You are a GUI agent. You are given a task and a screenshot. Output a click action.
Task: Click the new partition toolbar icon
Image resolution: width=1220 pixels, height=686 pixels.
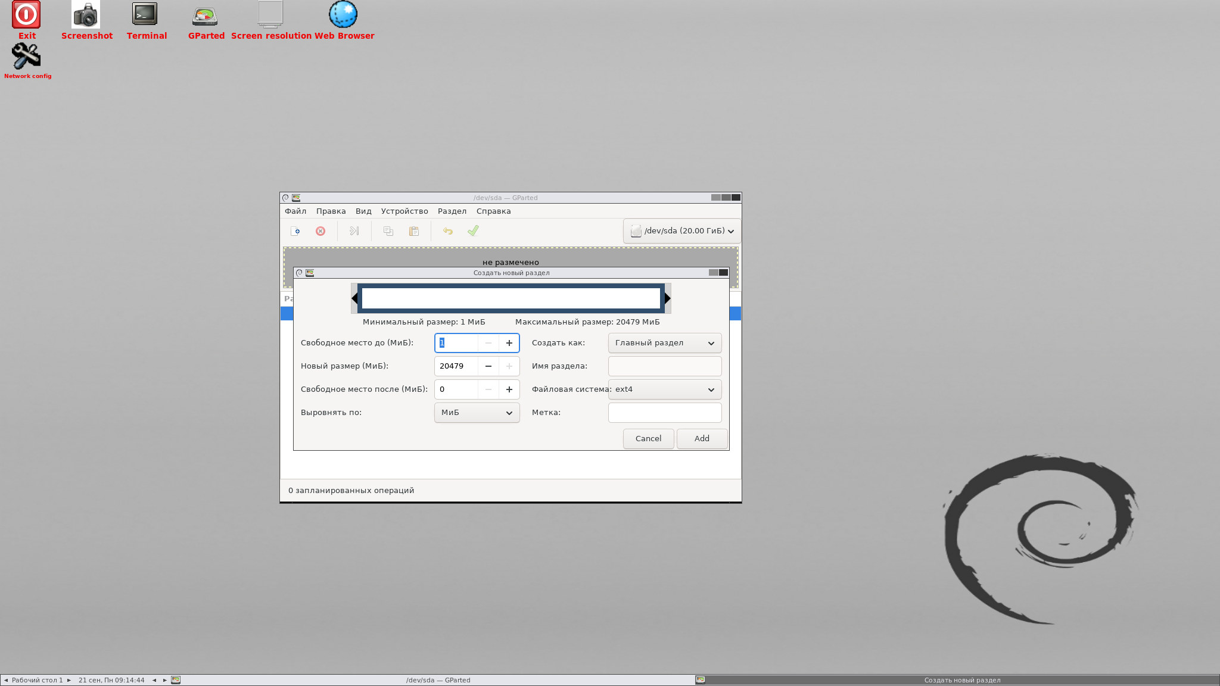(x=295, y=231)
